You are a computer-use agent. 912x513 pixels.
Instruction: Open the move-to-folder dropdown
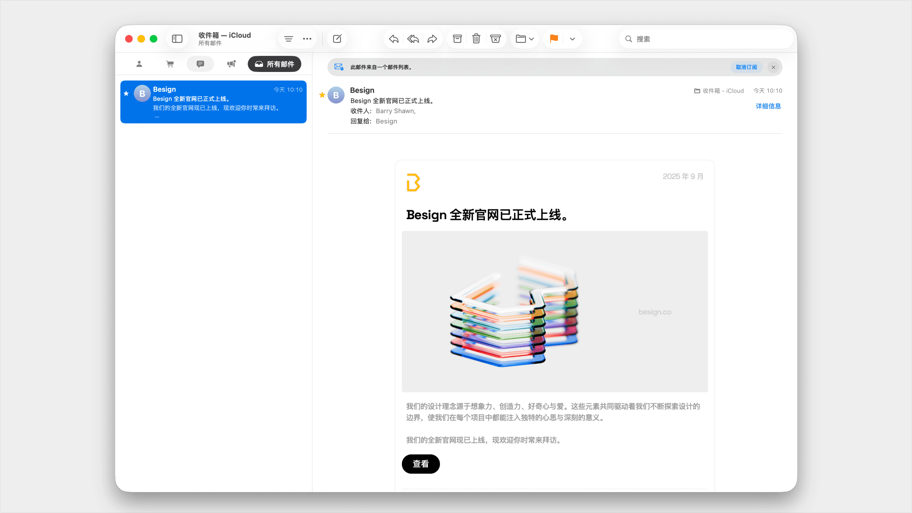pos(524,39)
